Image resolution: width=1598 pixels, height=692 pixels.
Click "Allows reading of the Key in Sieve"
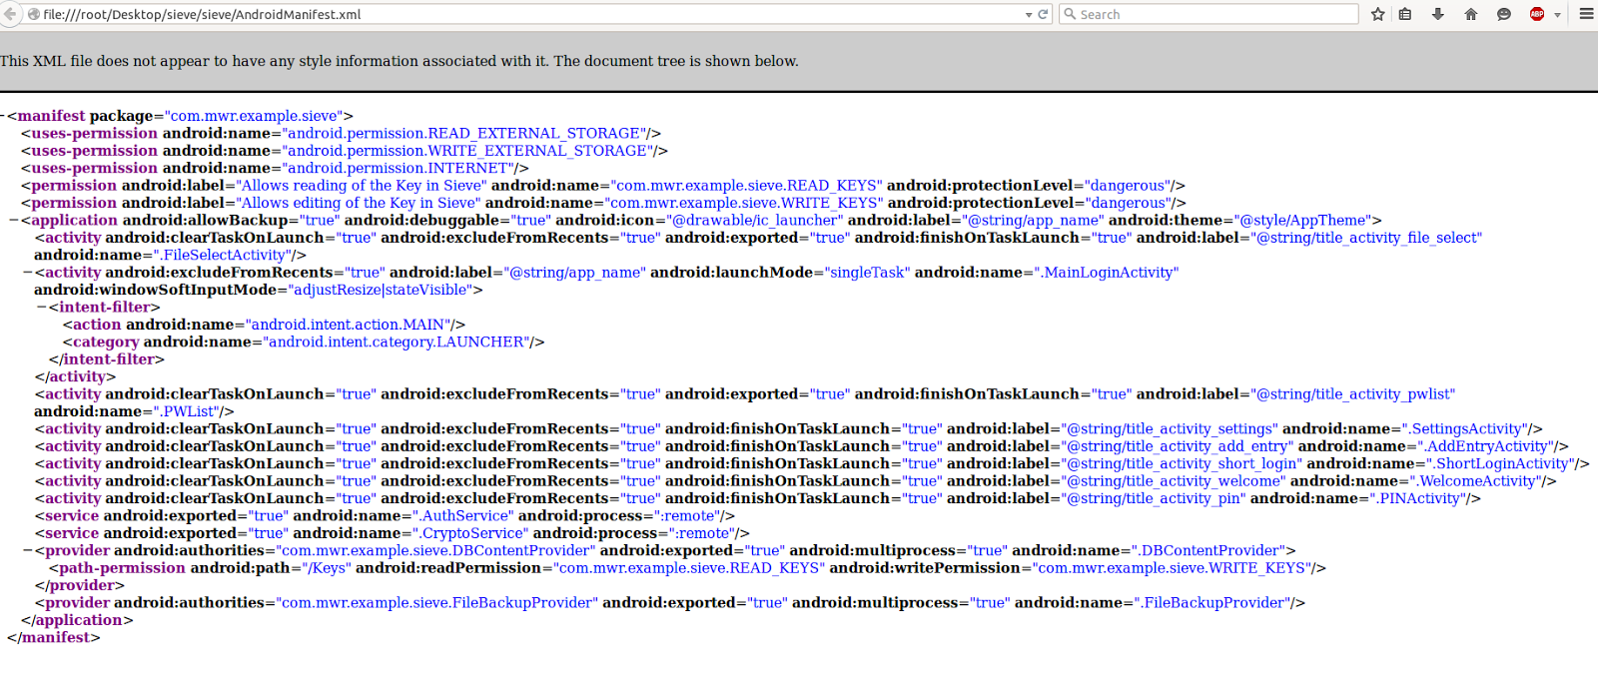(362, 186)
